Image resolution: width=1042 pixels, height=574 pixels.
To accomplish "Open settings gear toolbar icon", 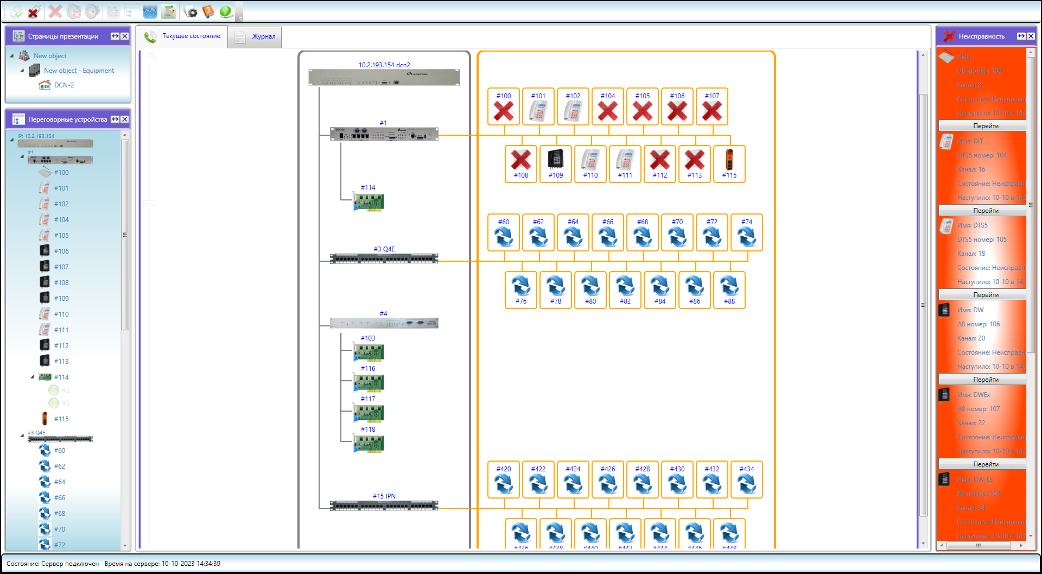I will tap(190, 11).
